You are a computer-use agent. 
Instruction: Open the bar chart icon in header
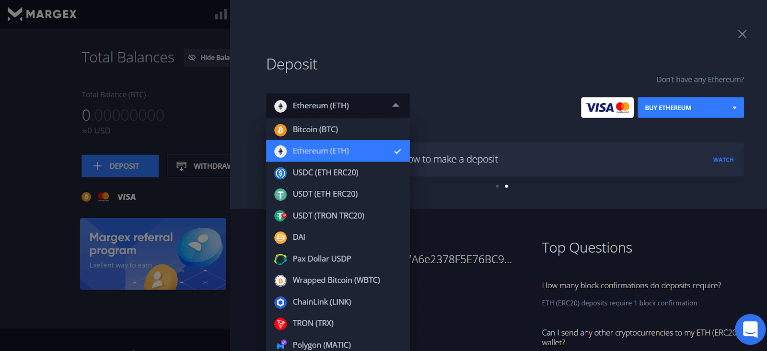coord(221,14)
